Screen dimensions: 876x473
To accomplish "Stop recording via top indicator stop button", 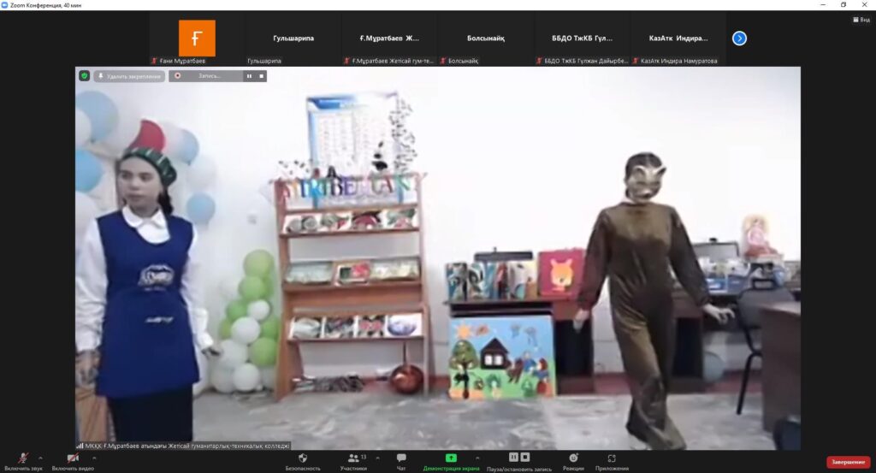I will click(x=261, y=75).
